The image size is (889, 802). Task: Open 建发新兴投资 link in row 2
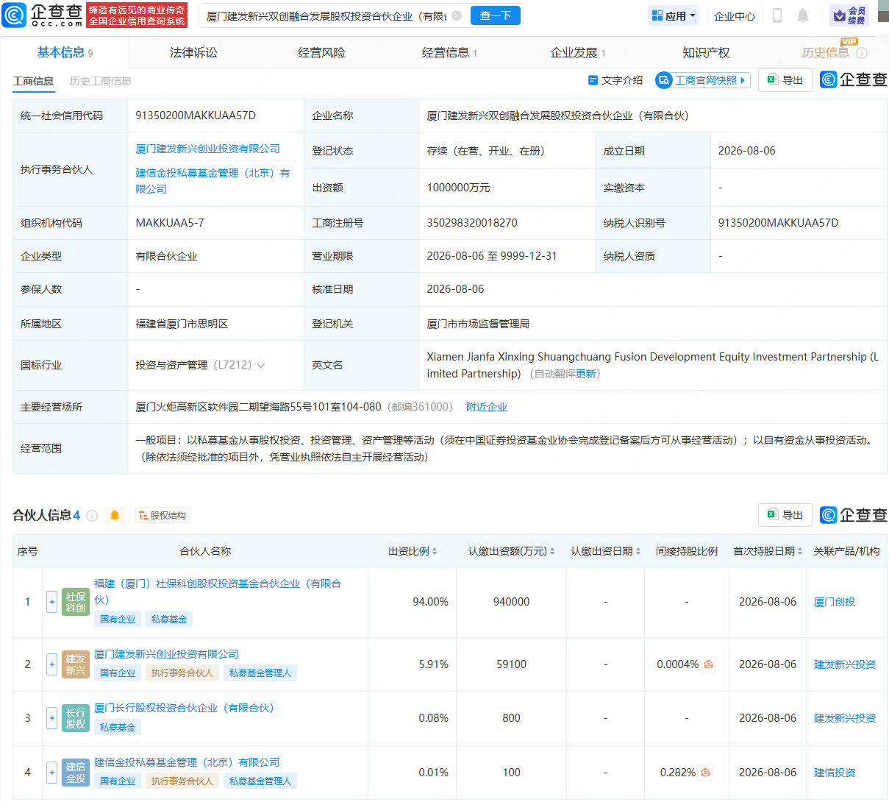click(x=845, y=664)
